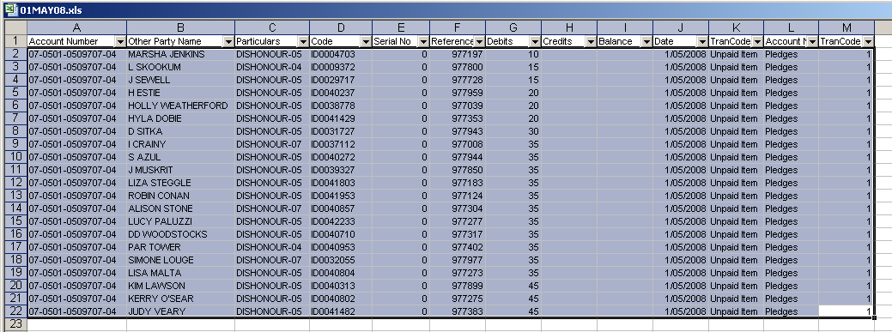The height and width of the screenshot is (332, 892).
Task: Click DISHONOUR-07 cell in I CRAINY row
Action: (272, 144)
